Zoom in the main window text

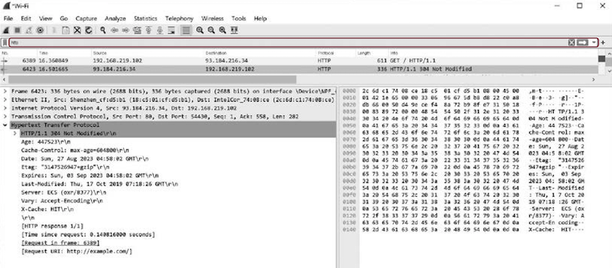tap(200, 30)
